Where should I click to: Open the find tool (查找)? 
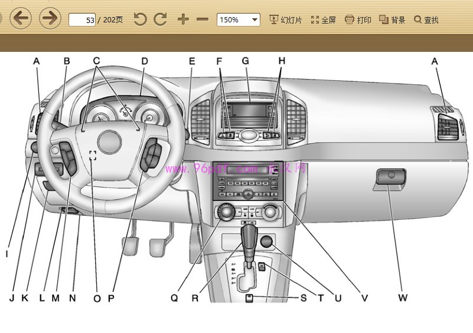(x=426, y=19)
